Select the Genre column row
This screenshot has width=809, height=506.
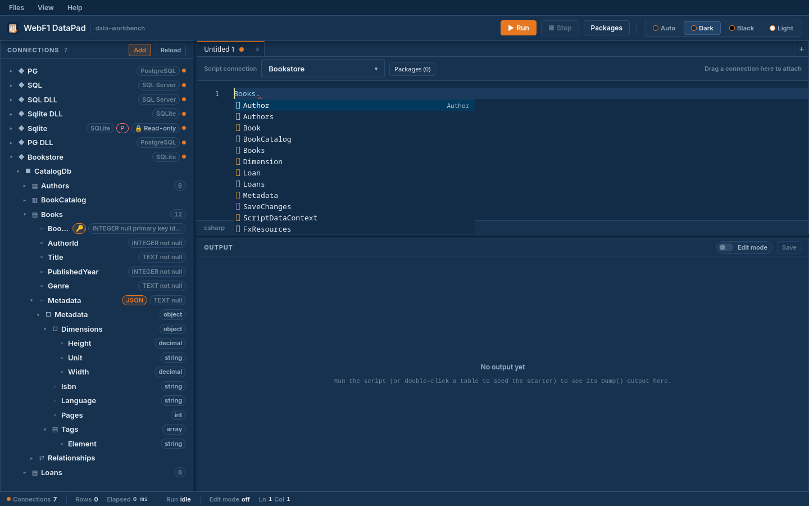click(x=97, y=286)
